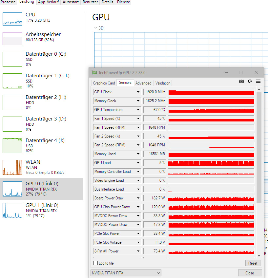This screenshot has width=268, height=278.
Task: Open the GPU Temperature sensor dropdown
Action: coord(138,110)
